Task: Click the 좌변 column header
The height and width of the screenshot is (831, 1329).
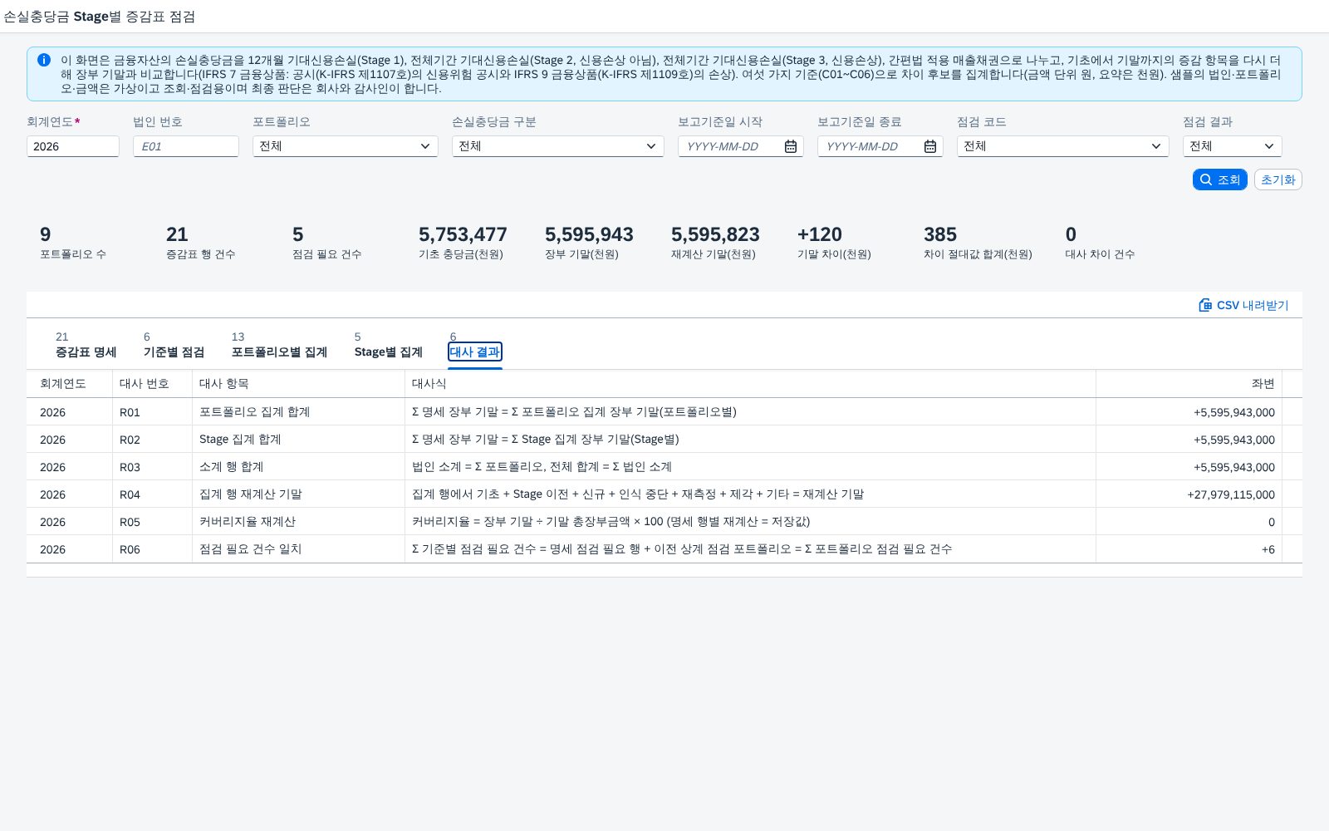Action: (x=1189, y=384)
